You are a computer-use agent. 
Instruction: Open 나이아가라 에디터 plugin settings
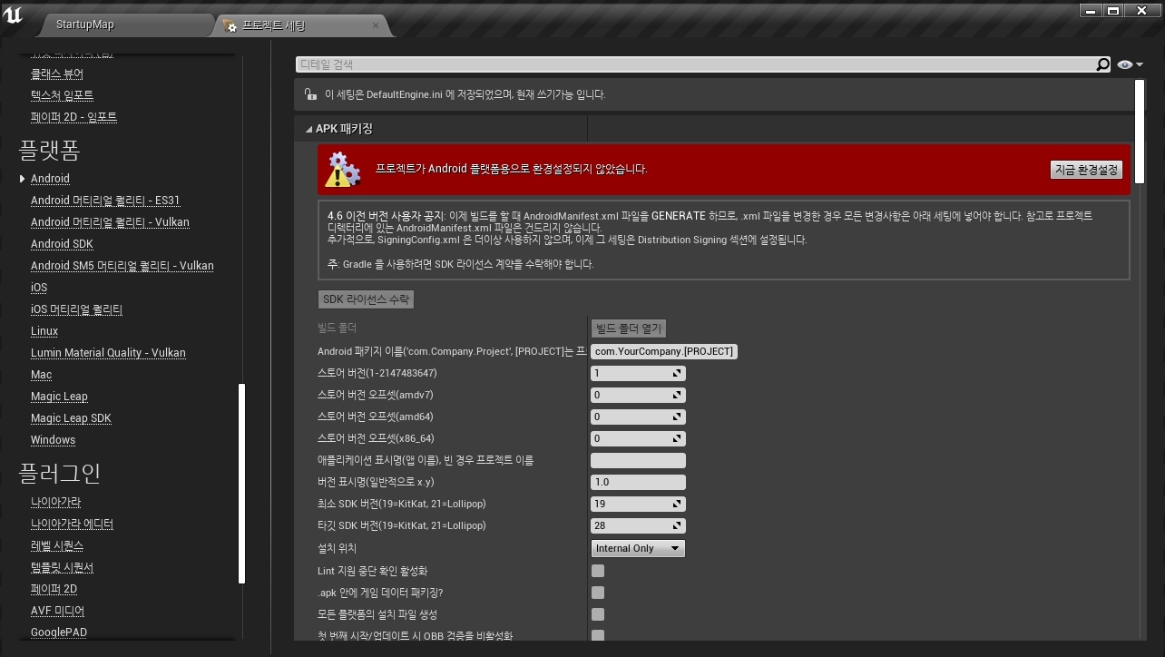click(x=72, y=524)
